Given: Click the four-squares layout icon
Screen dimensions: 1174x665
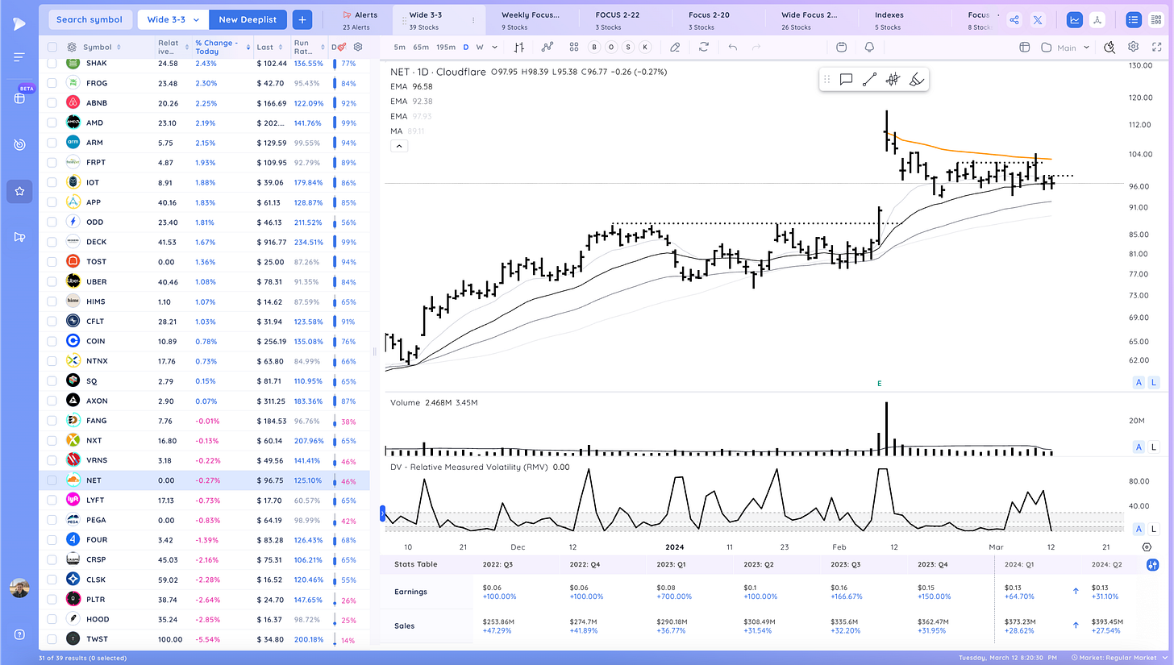Looking at the screenshot, I should pos(573,47).
